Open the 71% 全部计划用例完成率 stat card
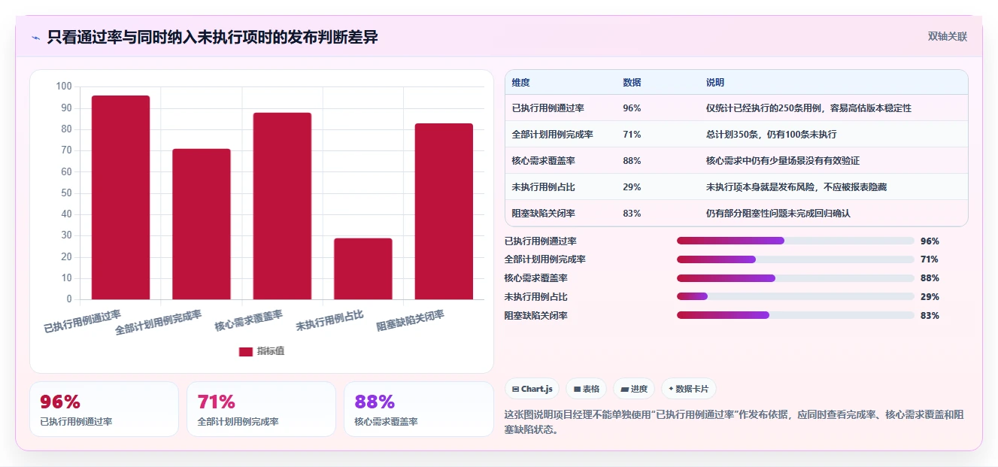This screenshot has height=467, width=998. [x=261, y=409]
